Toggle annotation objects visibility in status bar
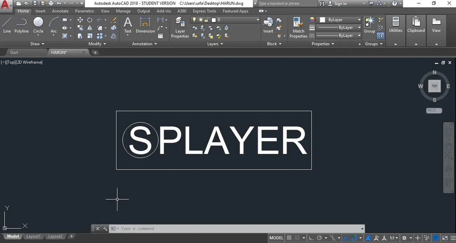 tap(368, 238)
